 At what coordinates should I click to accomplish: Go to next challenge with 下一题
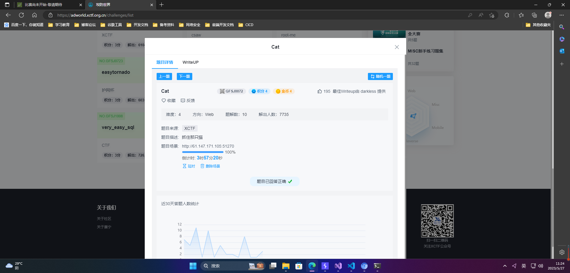pos(185,76)
